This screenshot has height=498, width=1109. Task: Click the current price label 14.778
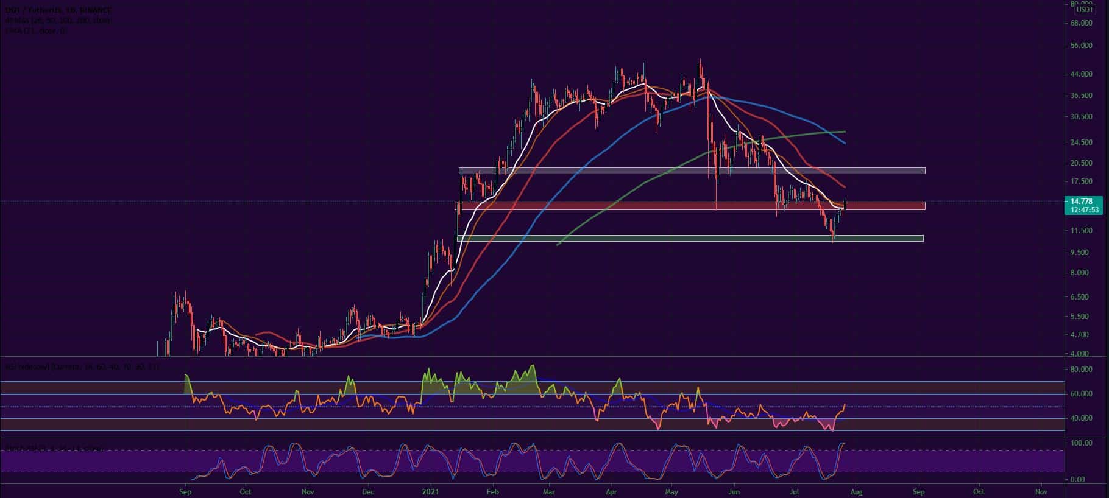click(x=1081, y=201)
